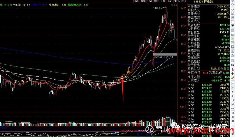Click the 指数量比 0.99 row
The image size is (235, 137).
click(209, 65)
